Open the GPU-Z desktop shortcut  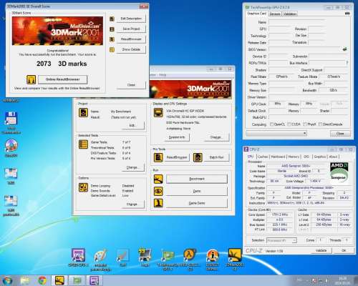(x=168, y=260)
